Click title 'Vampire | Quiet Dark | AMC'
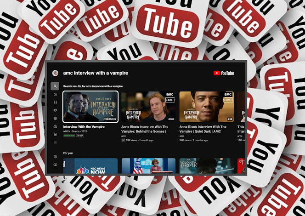305x216 pixels. point(200,131)
